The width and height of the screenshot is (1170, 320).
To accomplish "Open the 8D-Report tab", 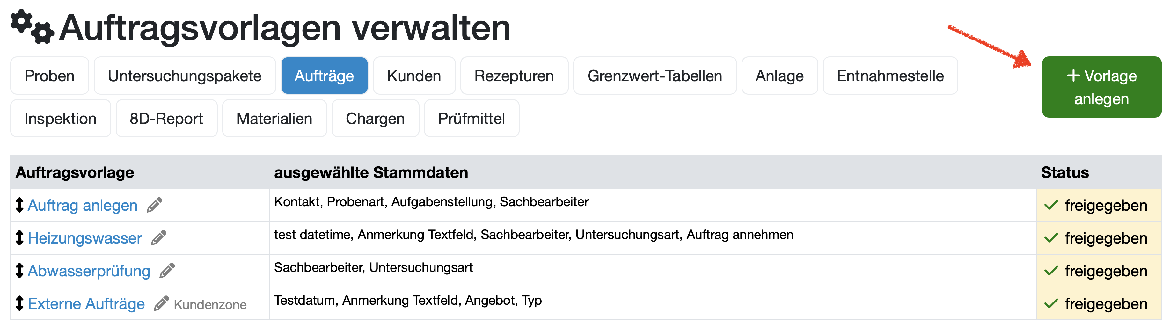I will pyautogui.click(x=166, y=118).
